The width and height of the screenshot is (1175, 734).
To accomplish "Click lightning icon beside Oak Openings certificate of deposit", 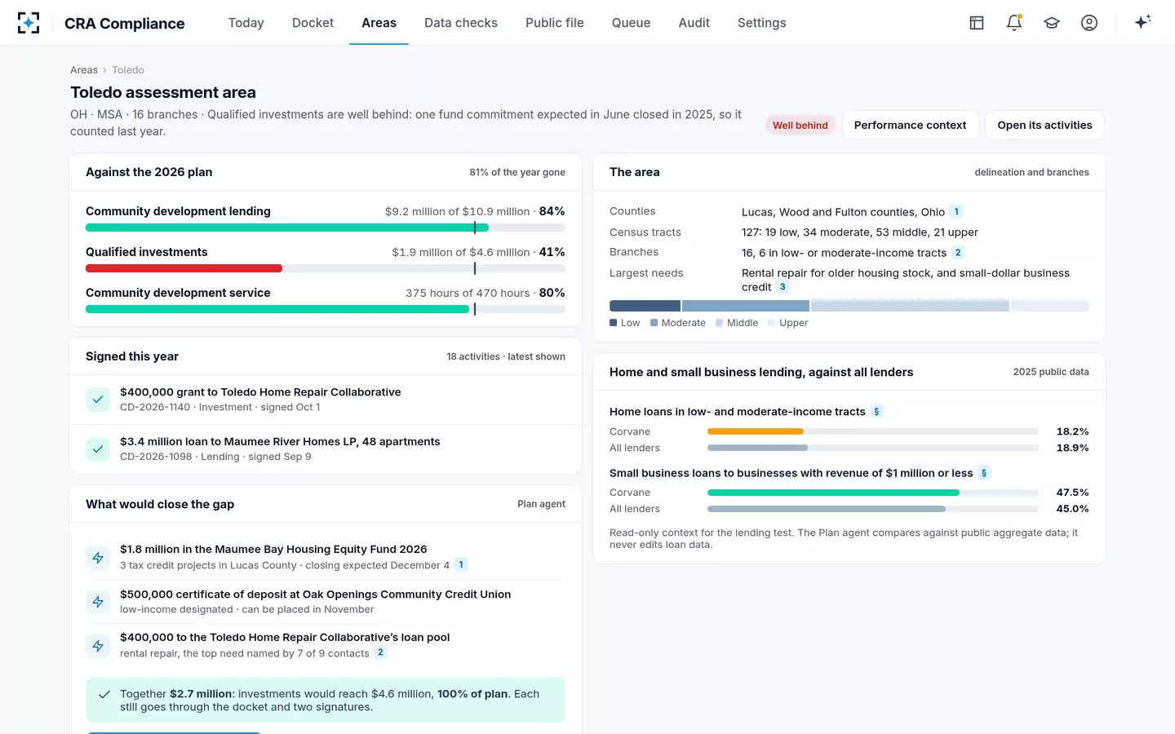I will coord(98,602).
